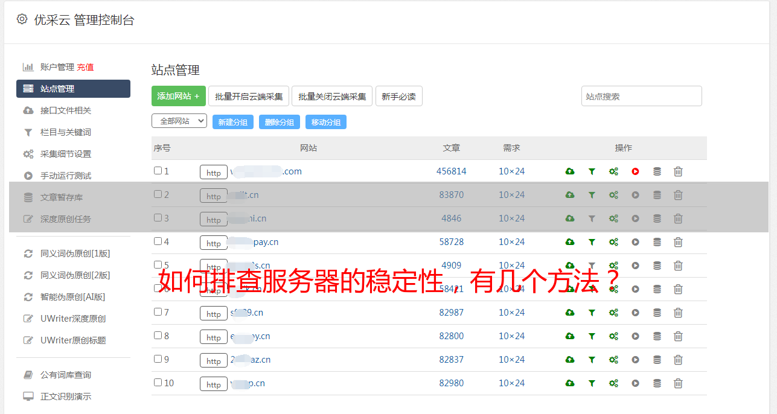Screen dimensions: 777x414
Task: Click the red play icon in row 1
Action: pyautogui.click(x=635, y=171)
